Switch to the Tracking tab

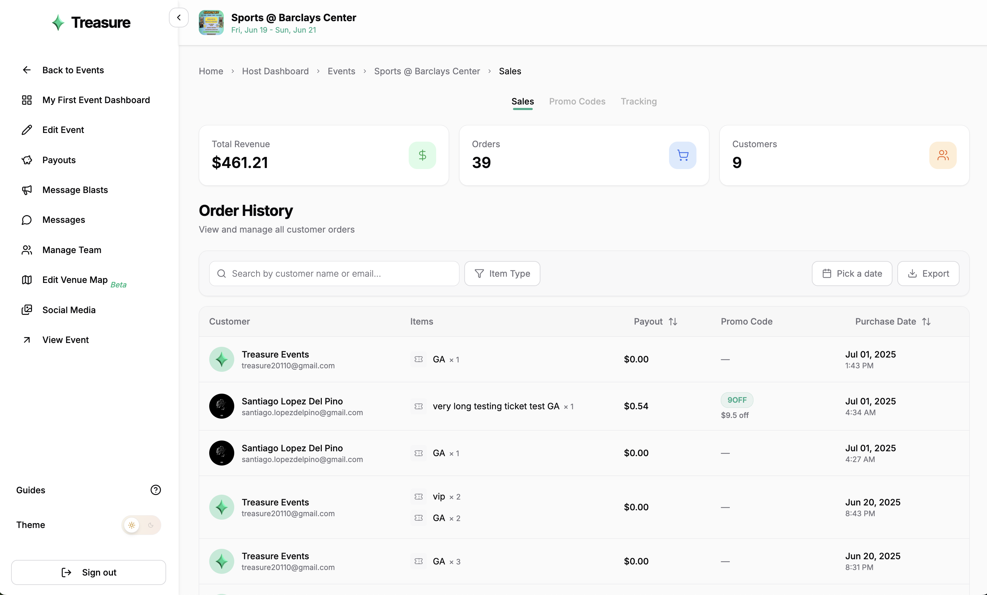pos(638,102)
